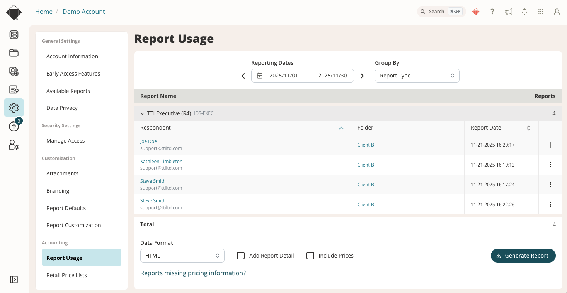Viewport: 567px width, 293px height.
Task: Advance to next month with right arrow
Action: [362, 76]
